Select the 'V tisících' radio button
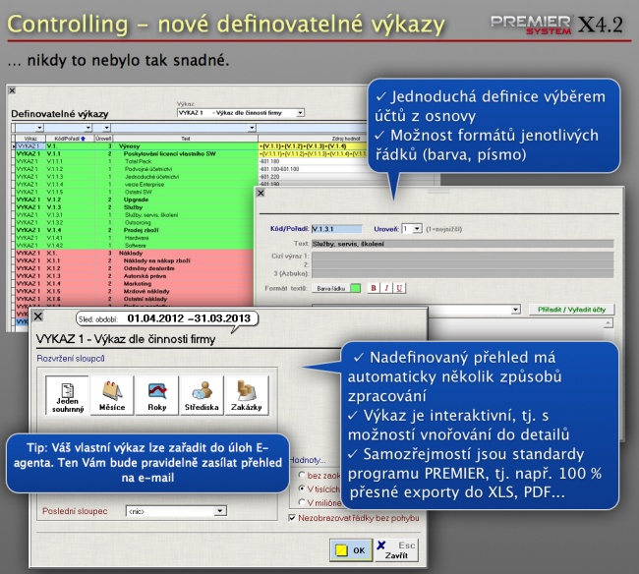This screenshot has height=574, width=639. pyautogui.click(x=302, y=488)
